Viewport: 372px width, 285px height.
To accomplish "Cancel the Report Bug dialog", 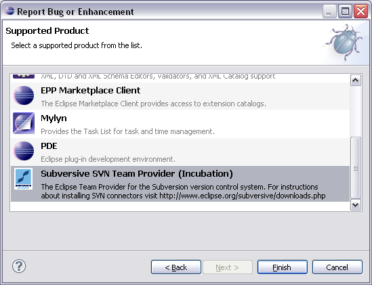I will tap(337, 267).
